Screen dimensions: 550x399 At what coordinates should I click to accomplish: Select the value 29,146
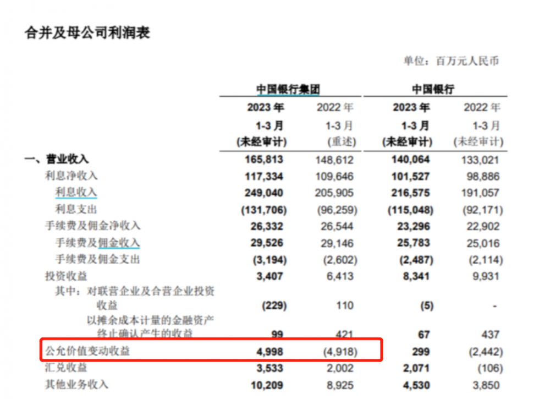[337, 243]
